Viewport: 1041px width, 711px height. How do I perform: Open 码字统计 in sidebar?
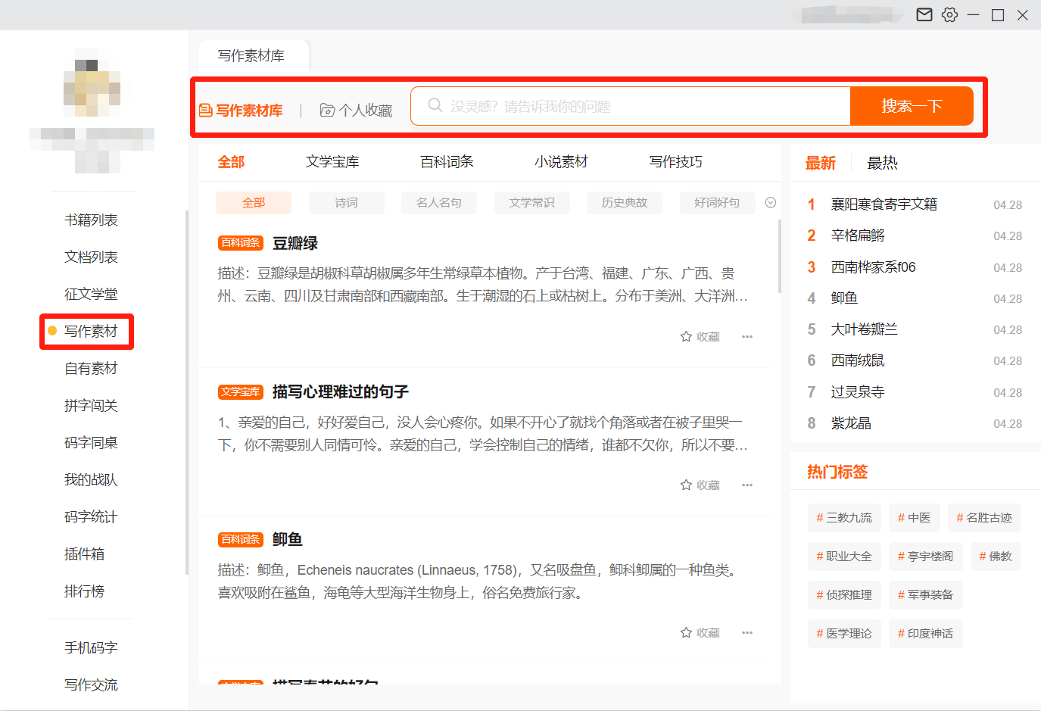91,517
